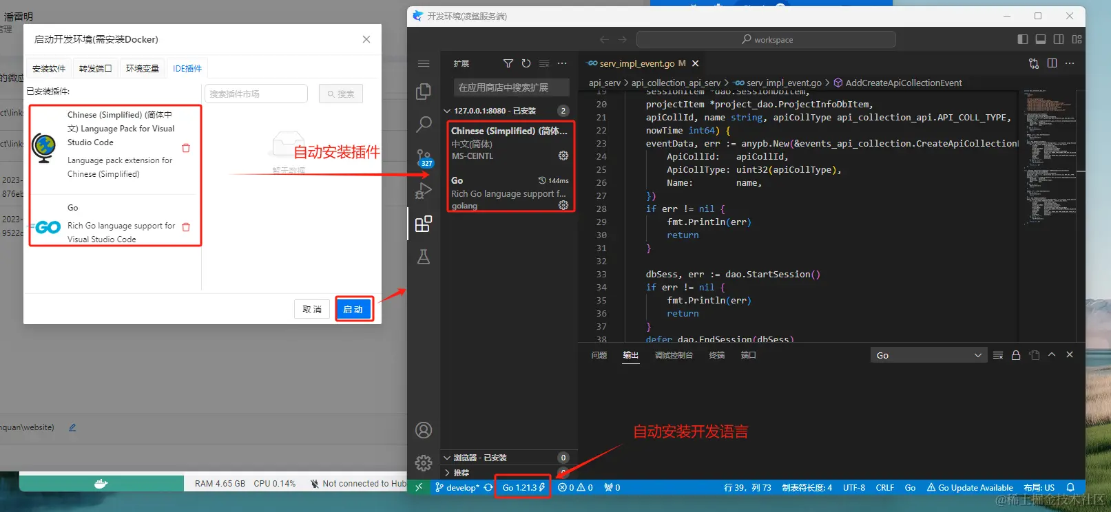The width and height of the screenshot is (1111, 512).
Task: Delete the Go plugin from installed list
Action: point(186,226)
